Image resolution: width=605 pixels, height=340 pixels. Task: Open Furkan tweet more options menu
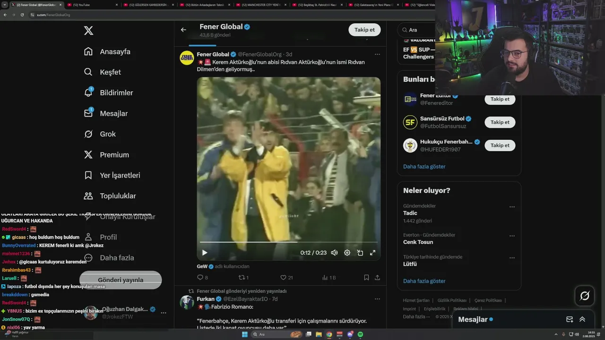[x=377, y=299]
